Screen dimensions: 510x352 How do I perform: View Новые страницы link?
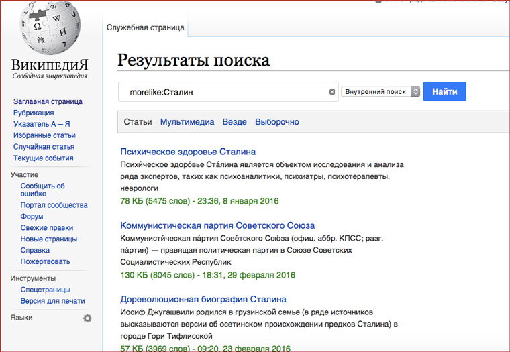point(49,239)
